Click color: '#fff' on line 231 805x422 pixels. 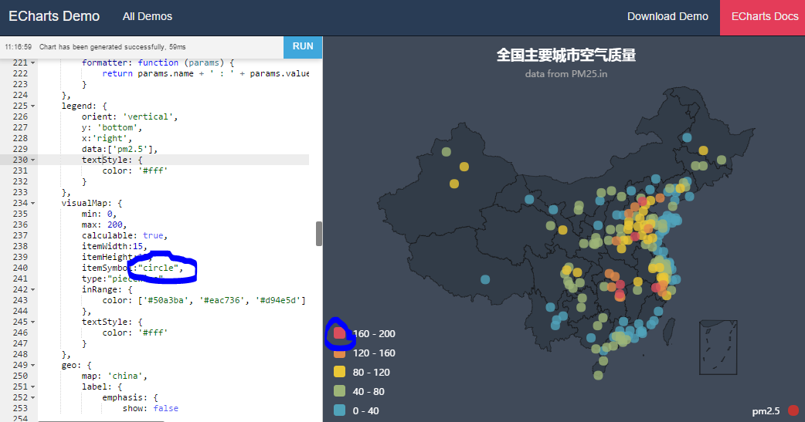[135, 170]
